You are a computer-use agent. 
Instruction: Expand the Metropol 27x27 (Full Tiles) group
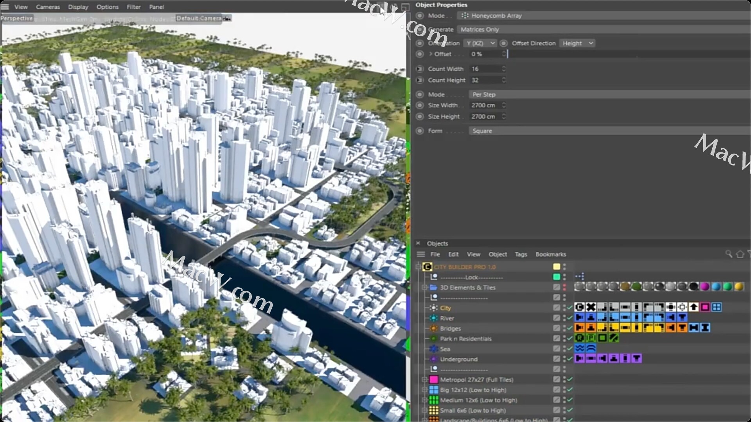tap(425, 379)
